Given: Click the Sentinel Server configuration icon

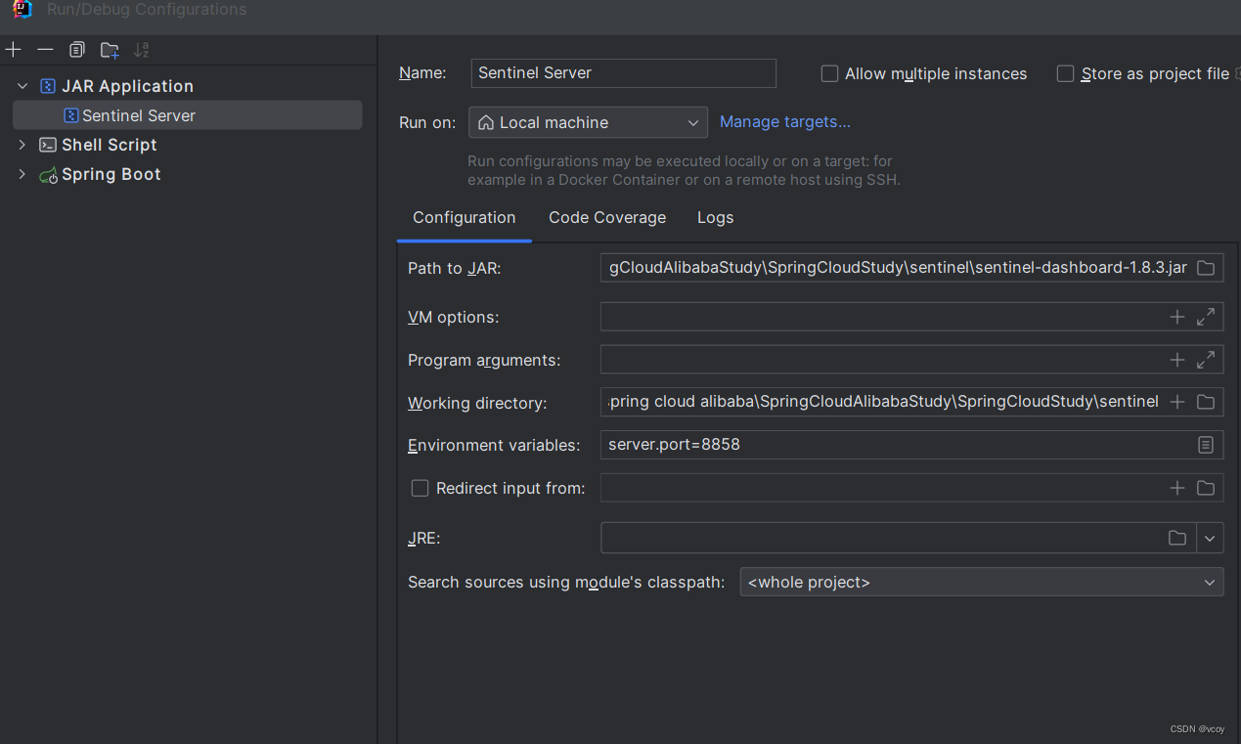Looking at the screenshot, I should 70,115.
